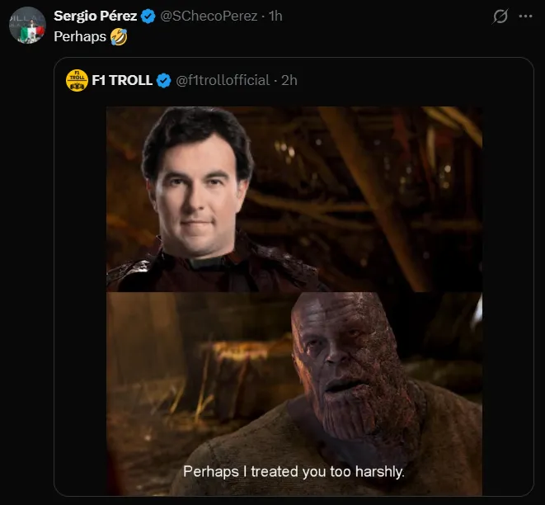This screenshot has width=545, height=505.
Task: Click the yellow F1 TROLL avatar
Action: tap(78, 80)
